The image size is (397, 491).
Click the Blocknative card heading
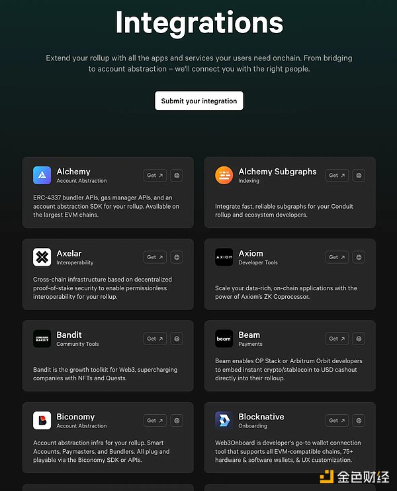(261, 417)
